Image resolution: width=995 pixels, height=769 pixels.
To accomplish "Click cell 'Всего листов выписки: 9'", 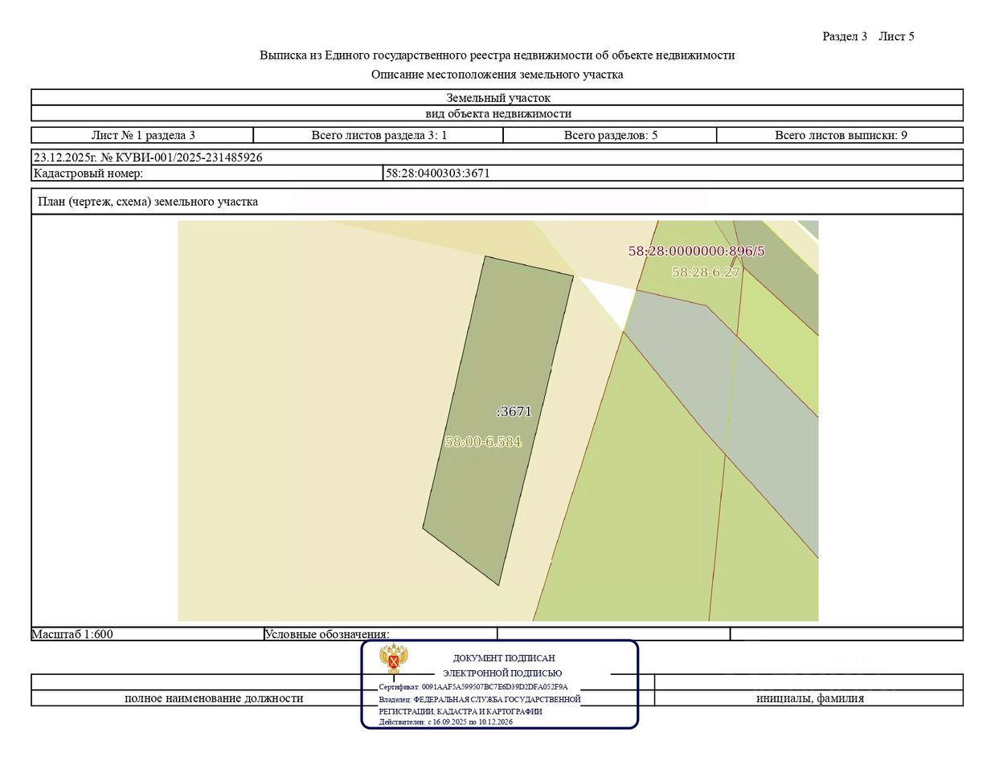I will click(840, 135).
